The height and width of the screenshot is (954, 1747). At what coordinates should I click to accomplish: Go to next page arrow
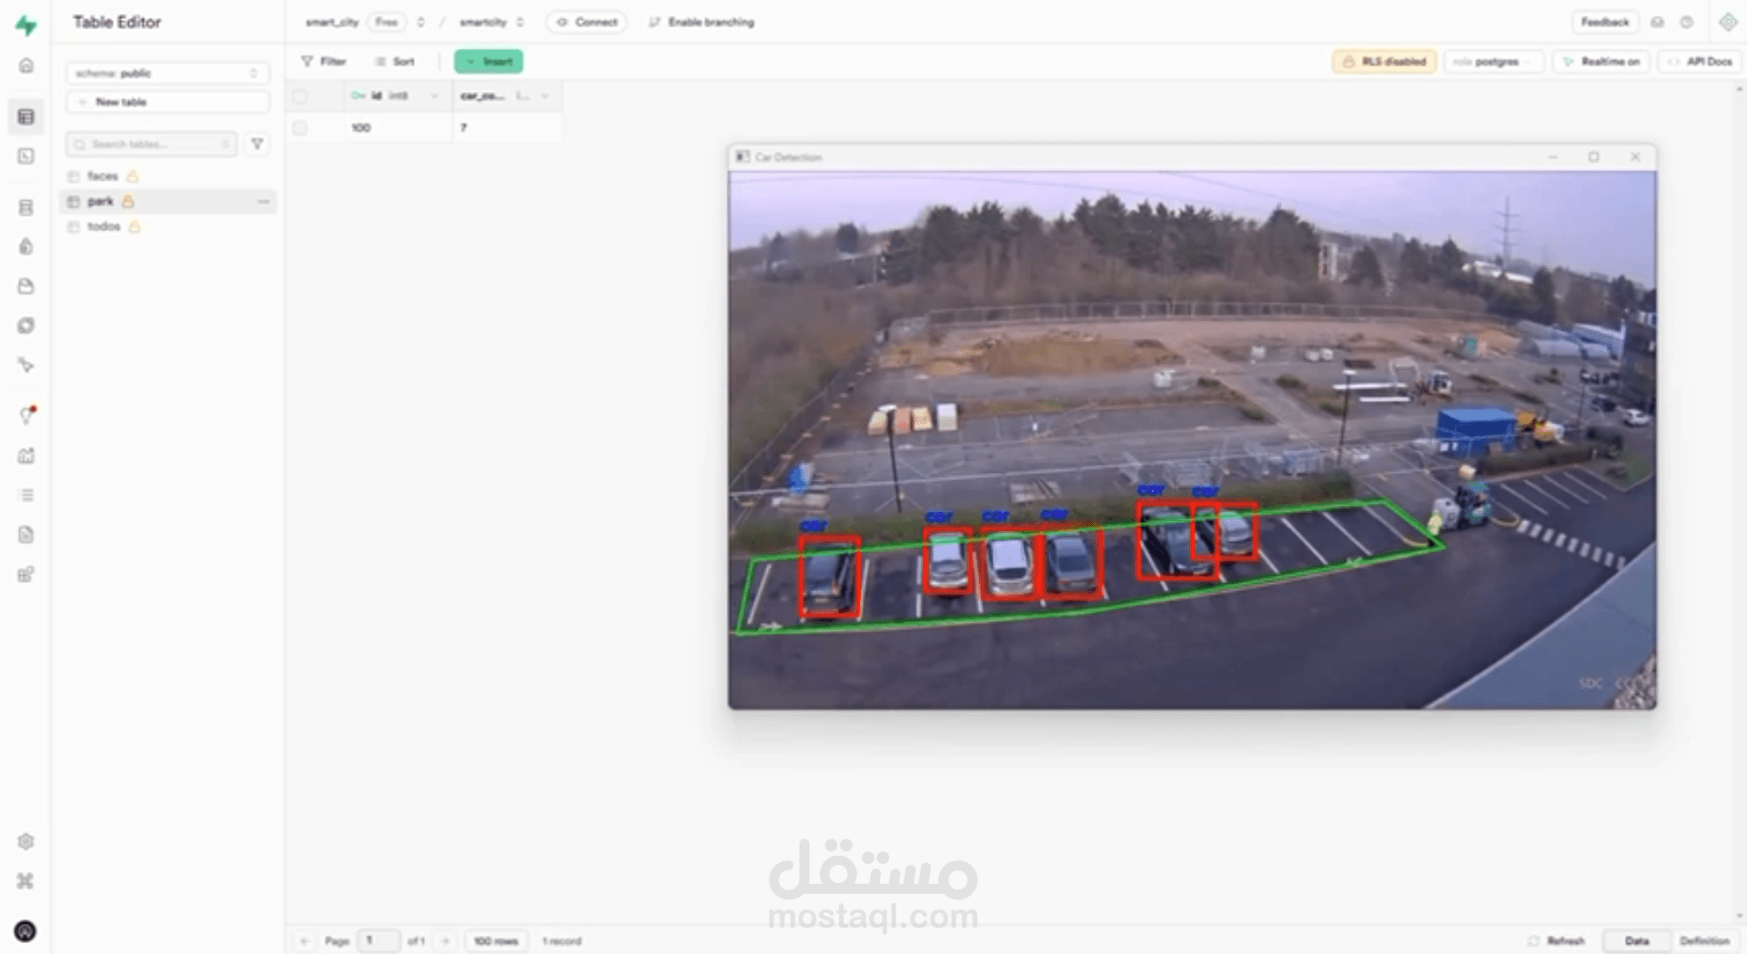click(x=445, y=940)
